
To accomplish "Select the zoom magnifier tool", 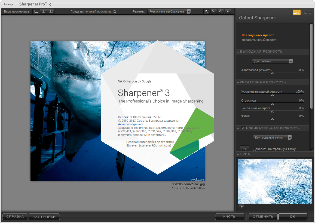I will [x=214, y=11].
